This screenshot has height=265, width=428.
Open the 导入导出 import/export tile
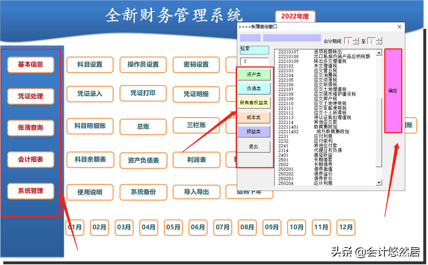(x=197, y=192)
